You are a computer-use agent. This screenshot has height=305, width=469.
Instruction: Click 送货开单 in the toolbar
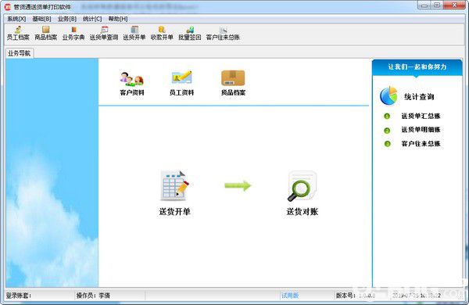coord(134,33)
